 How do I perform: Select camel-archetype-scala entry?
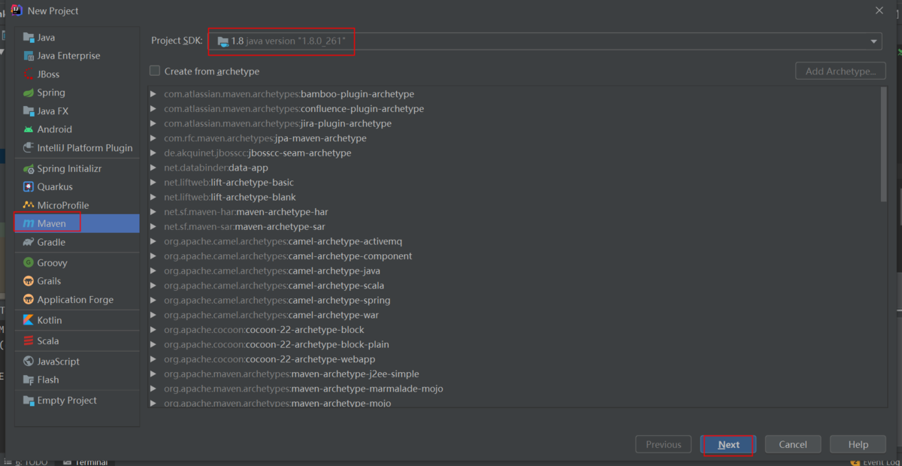tap(274, 286)
